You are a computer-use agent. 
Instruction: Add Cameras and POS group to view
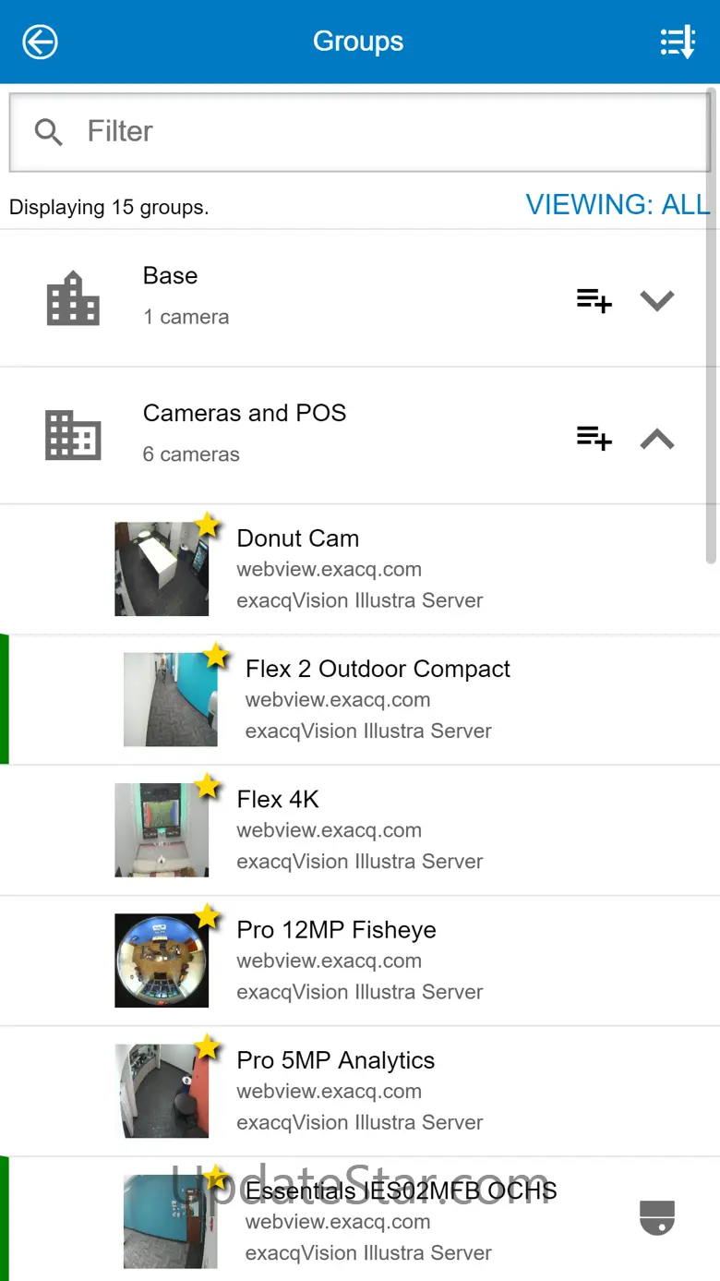pos(594,438)
